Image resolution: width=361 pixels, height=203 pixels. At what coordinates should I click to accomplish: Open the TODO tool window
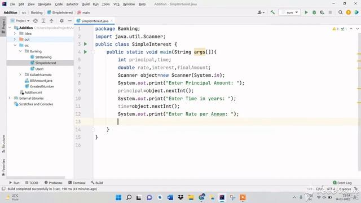[32, 183]
